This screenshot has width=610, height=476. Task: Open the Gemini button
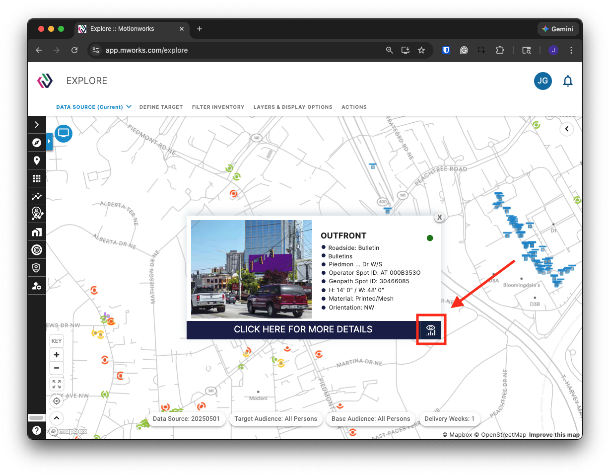pyautogui.click(x=558, y=29)
